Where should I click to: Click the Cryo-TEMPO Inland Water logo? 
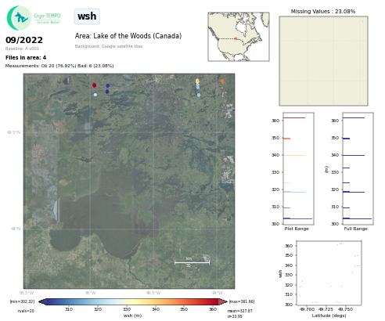34,18
